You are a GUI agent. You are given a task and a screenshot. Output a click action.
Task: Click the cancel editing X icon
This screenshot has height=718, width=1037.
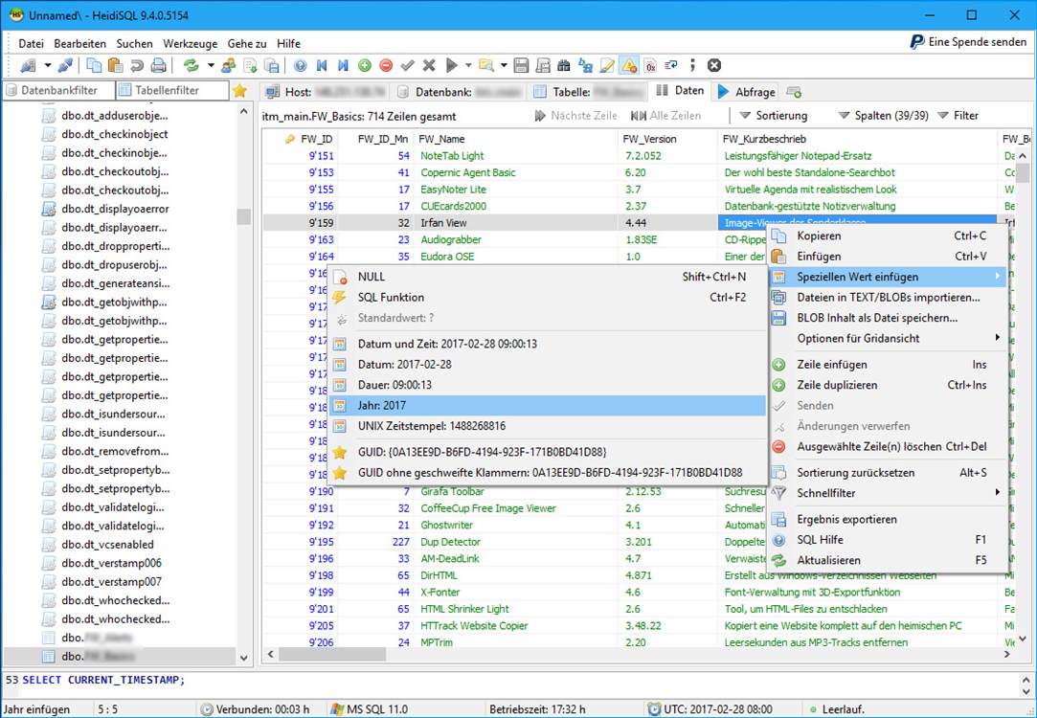[x=429, y=65]
